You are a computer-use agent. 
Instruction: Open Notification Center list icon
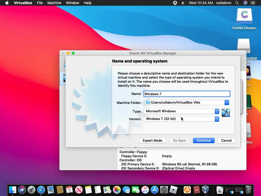(x=253, y=3)
